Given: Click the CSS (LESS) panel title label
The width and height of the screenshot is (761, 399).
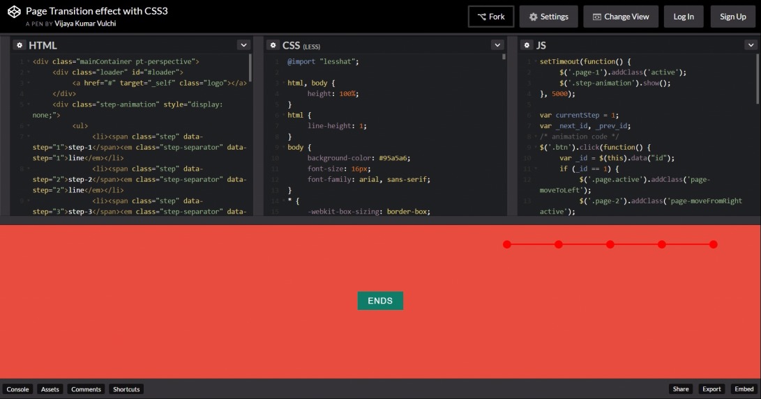Looking at the screenshot, I should tap(301, 45).
